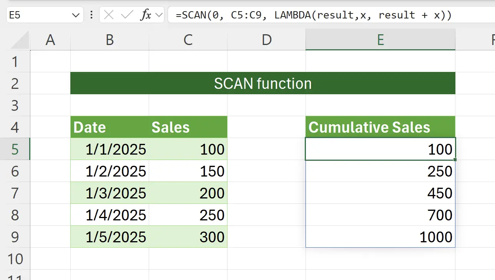This screenshot has height=280, width=495.
Task: Click the Sales value cell showing 300
Action: click(188, 237)
